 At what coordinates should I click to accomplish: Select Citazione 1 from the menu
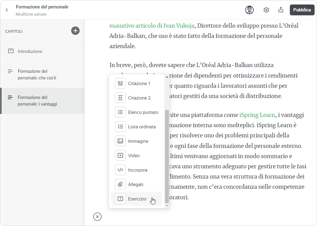tap(139, 84)
